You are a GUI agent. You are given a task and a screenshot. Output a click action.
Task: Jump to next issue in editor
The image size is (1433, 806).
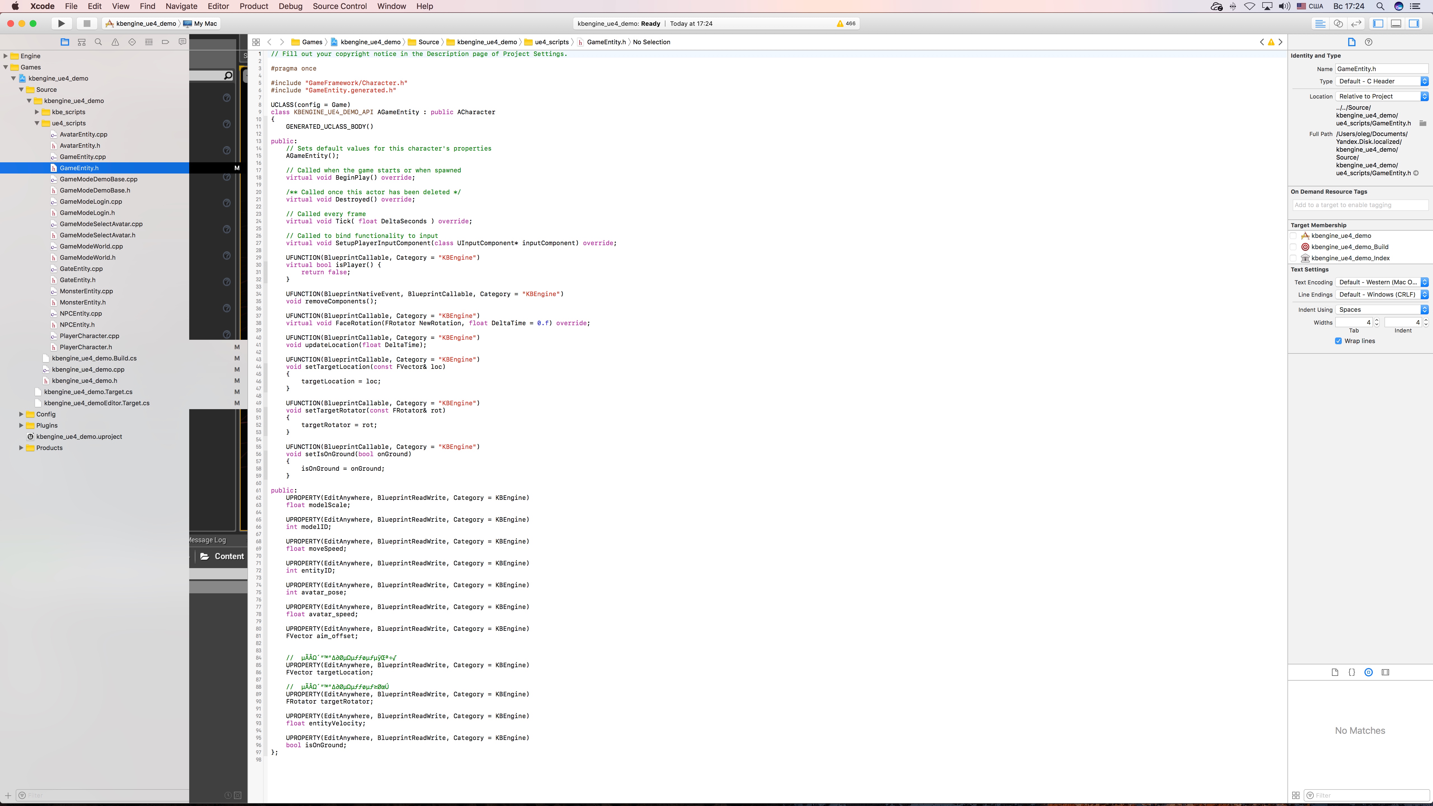click(x=1280, y=42)
